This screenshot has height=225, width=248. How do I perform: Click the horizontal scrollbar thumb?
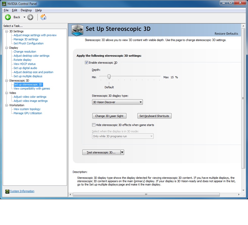pos(146,194)
